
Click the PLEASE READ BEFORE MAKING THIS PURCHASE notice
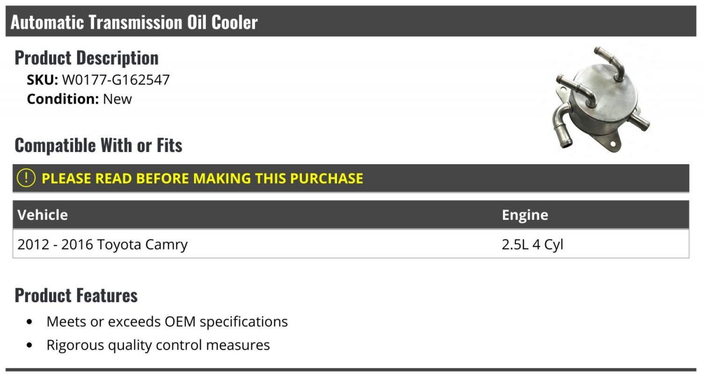tap(202, 178)
